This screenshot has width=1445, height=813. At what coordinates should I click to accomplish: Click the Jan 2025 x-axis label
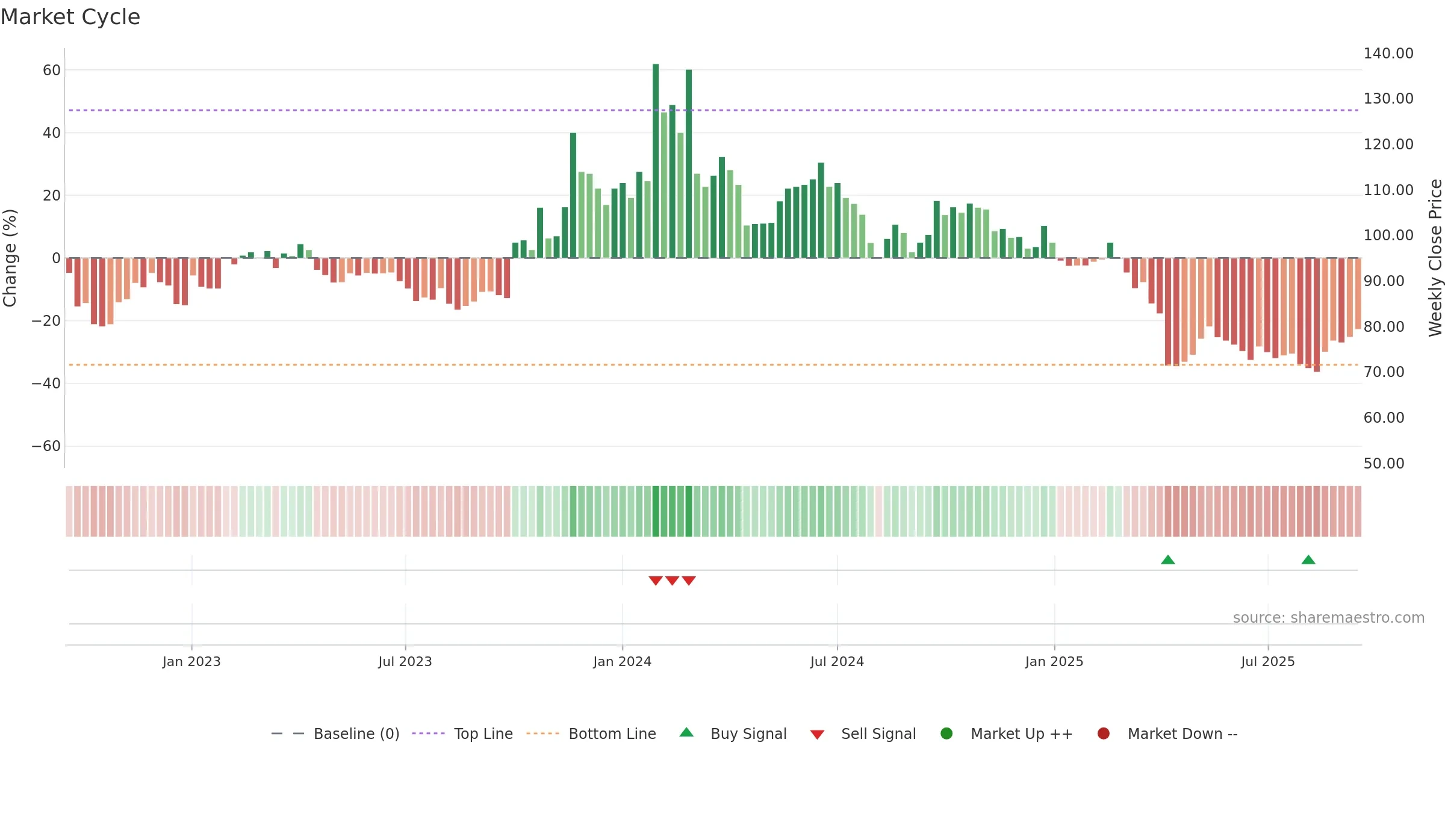point(1054,662)
